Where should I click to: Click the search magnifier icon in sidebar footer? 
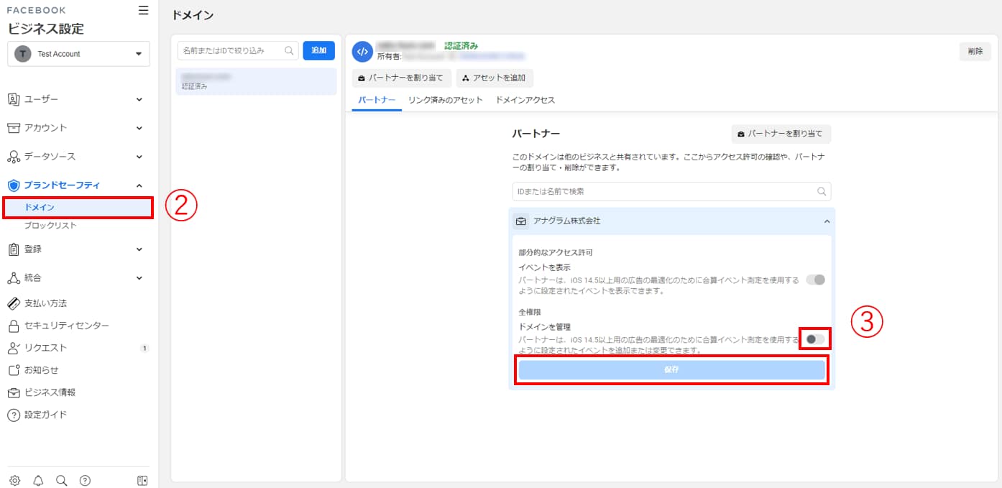(x=61, y=481)
